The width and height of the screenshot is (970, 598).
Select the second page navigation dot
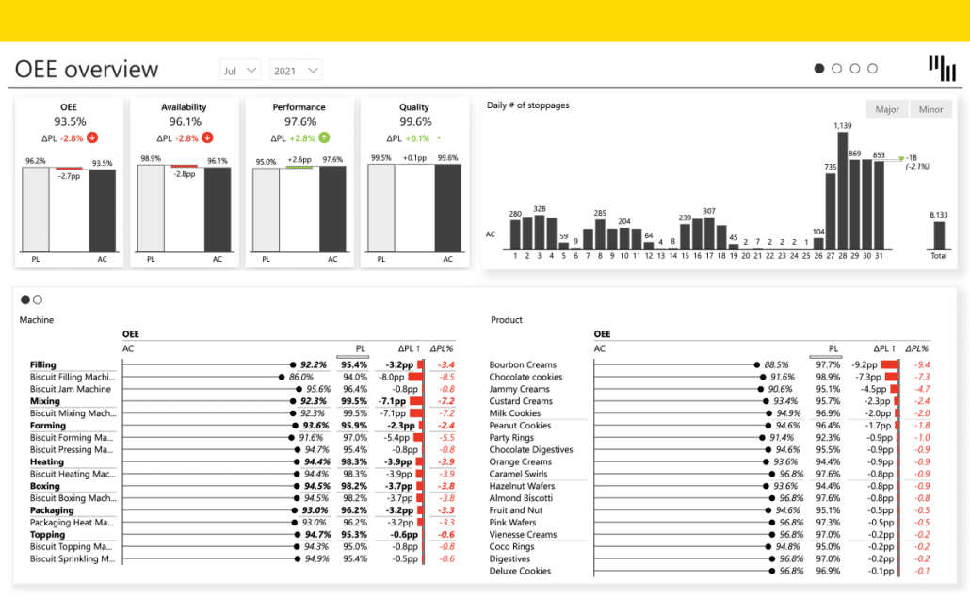[x=837, y=69]
